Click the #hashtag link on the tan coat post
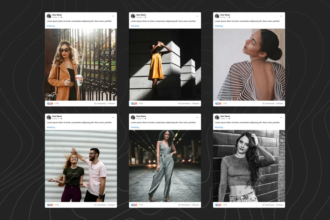 51,26
